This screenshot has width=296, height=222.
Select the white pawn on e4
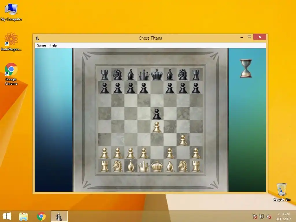coord(157,127)
